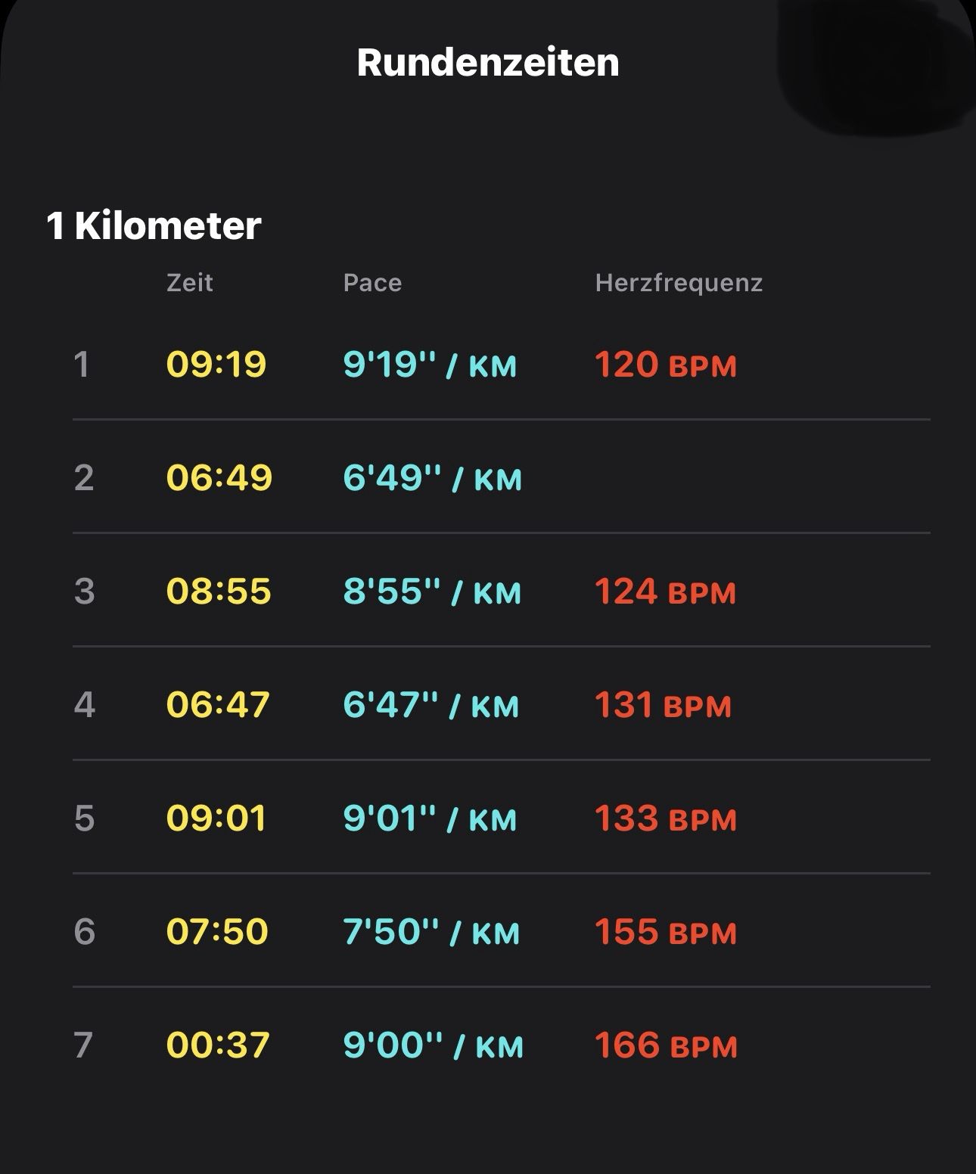Click the 9'01'' / KM pace value

coord(430,818)
